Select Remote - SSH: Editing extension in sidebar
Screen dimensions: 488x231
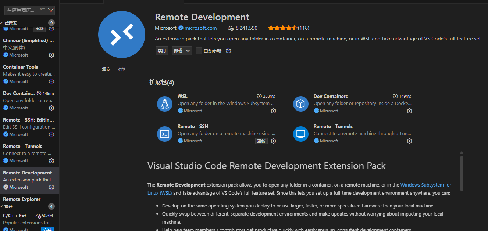(x=29, y=127)
